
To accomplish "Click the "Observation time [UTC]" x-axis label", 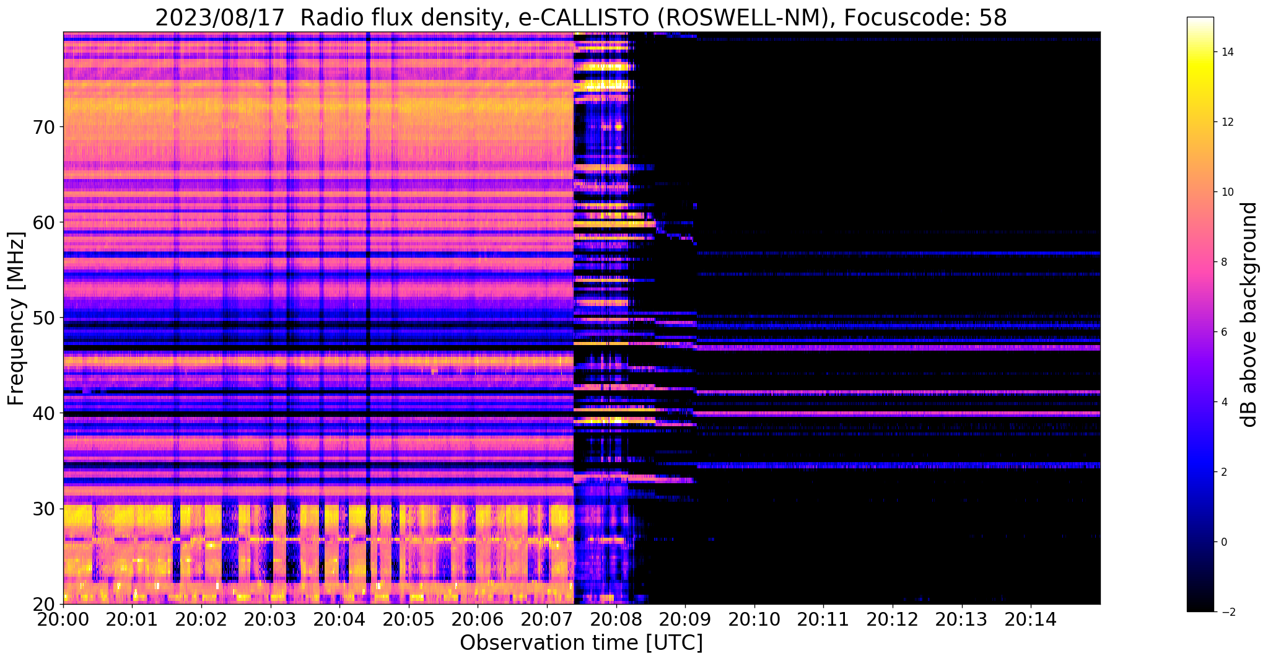I will pos(581,643).
